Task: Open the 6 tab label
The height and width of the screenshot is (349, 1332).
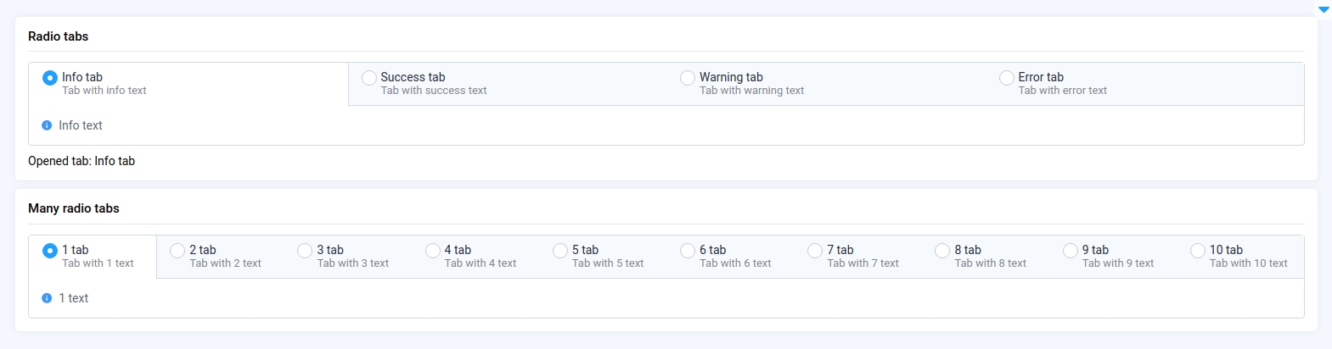Action: [x=712, y=250]
